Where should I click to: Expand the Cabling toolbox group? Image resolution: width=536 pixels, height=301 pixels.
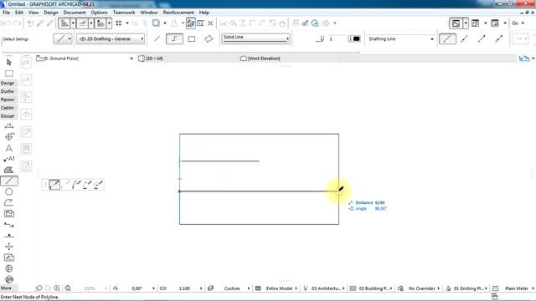coord(8,108)
